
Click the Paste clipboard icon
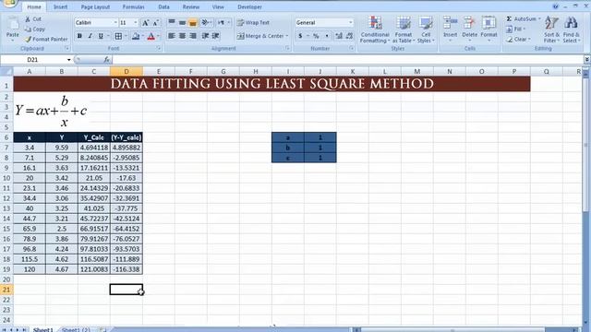click(x=12, y=25)
